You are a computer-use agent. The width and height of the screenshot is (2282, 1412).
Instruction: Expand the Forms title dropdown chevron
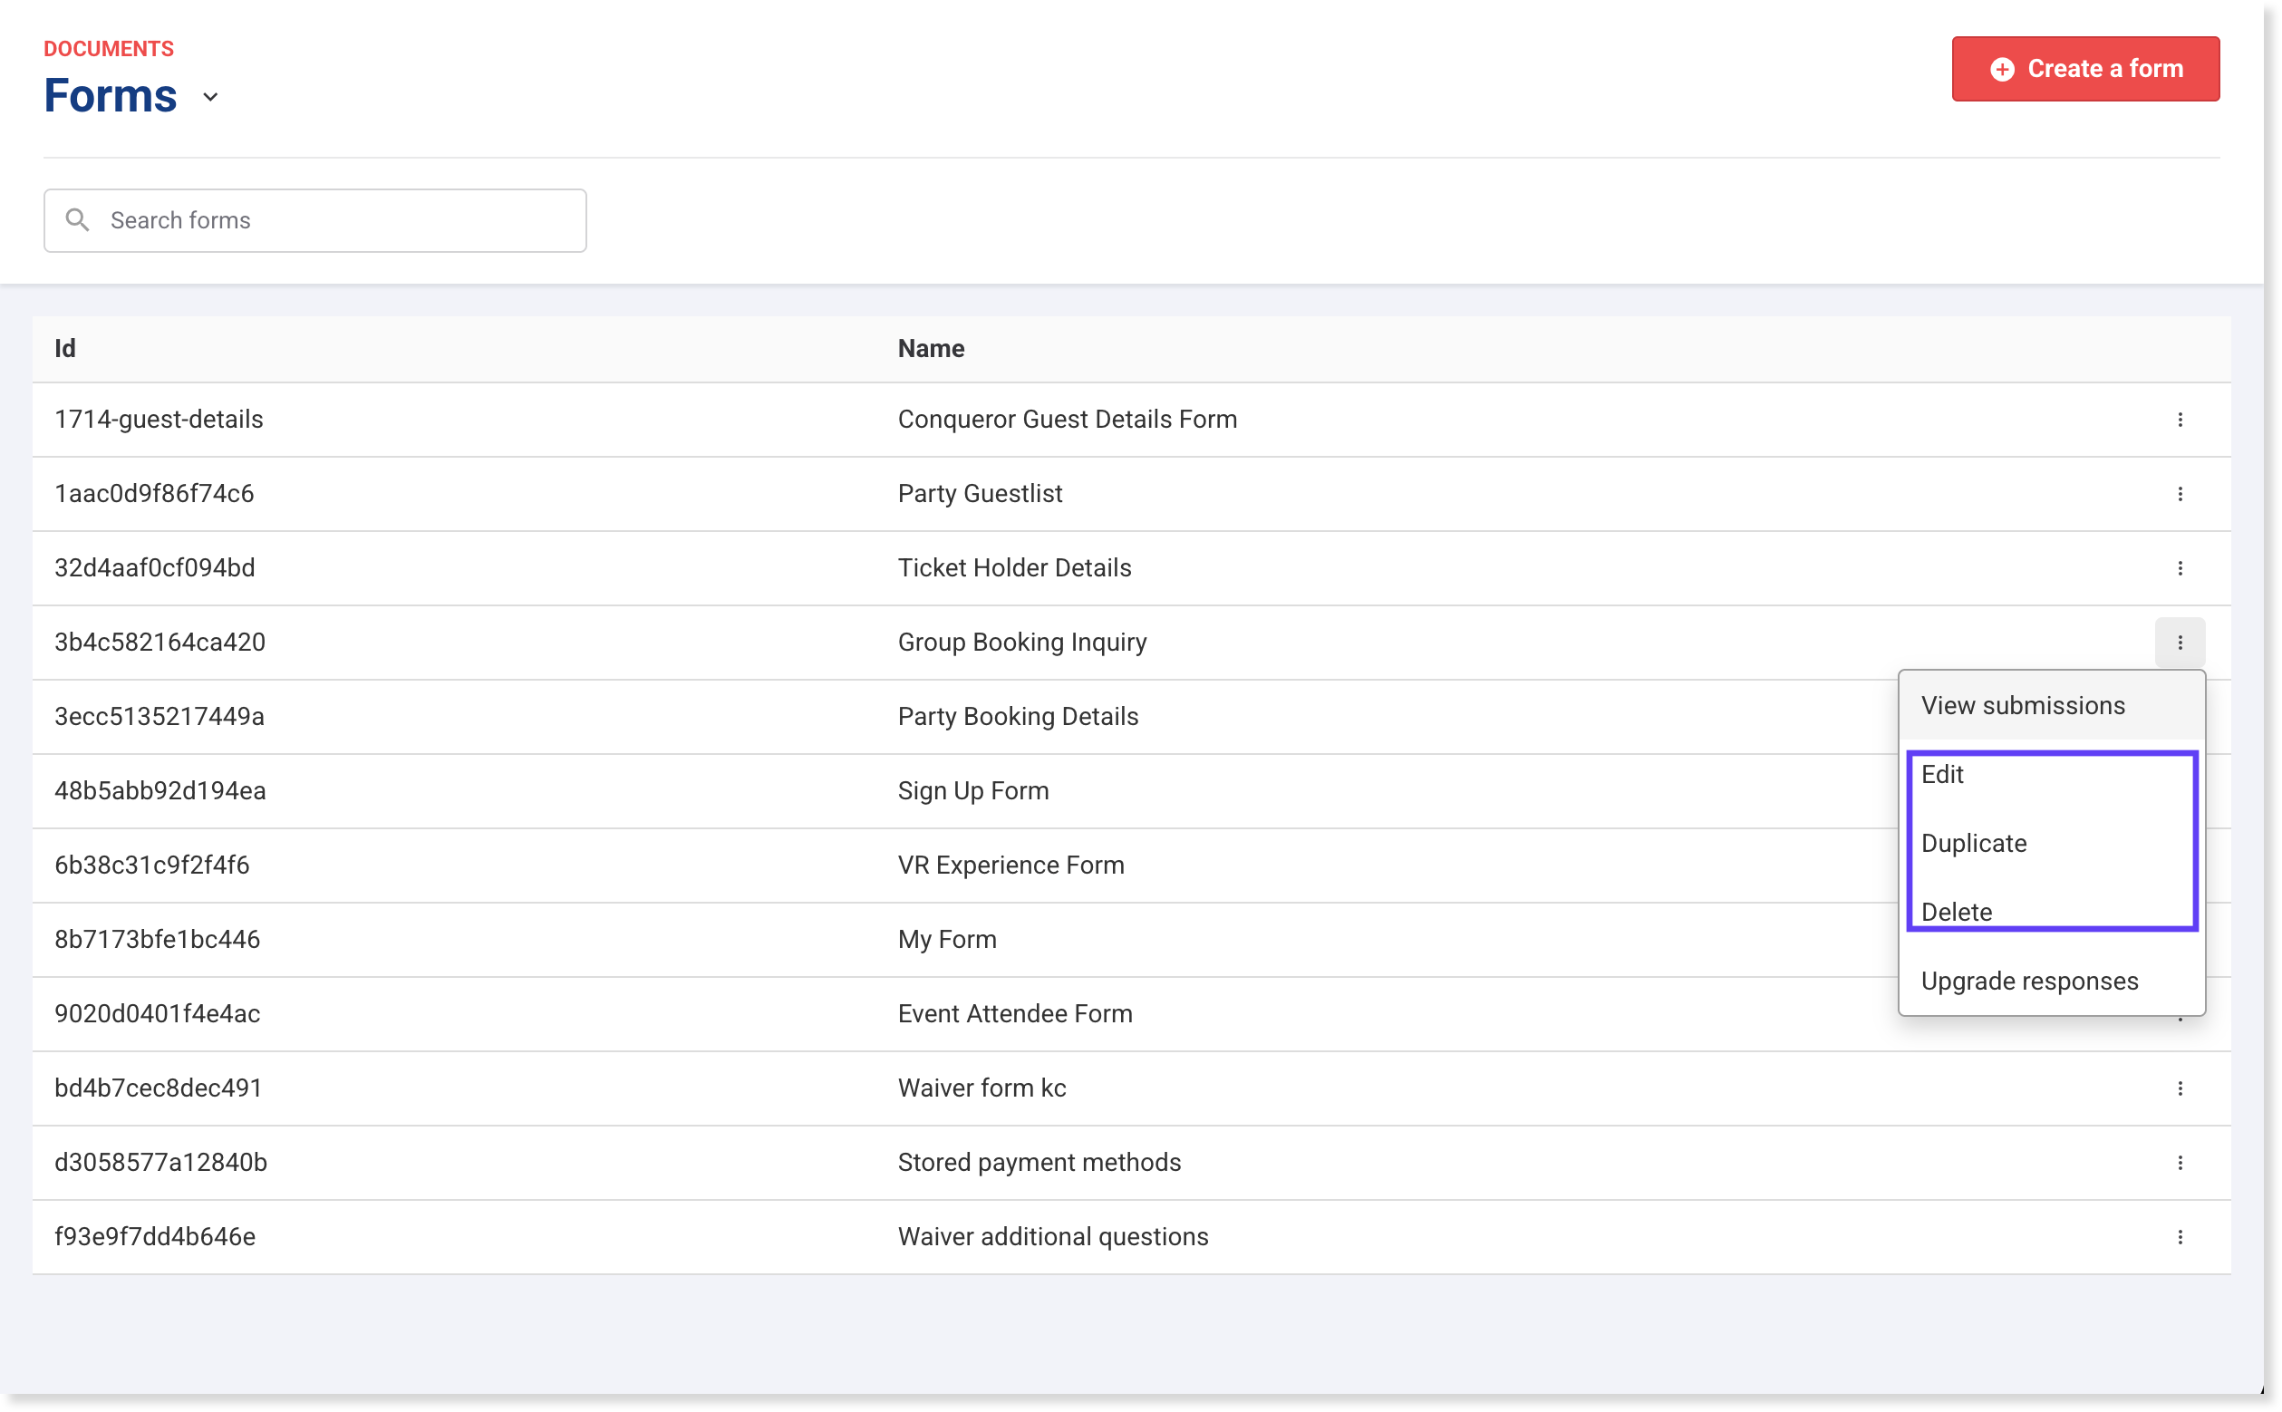point(210,97)
